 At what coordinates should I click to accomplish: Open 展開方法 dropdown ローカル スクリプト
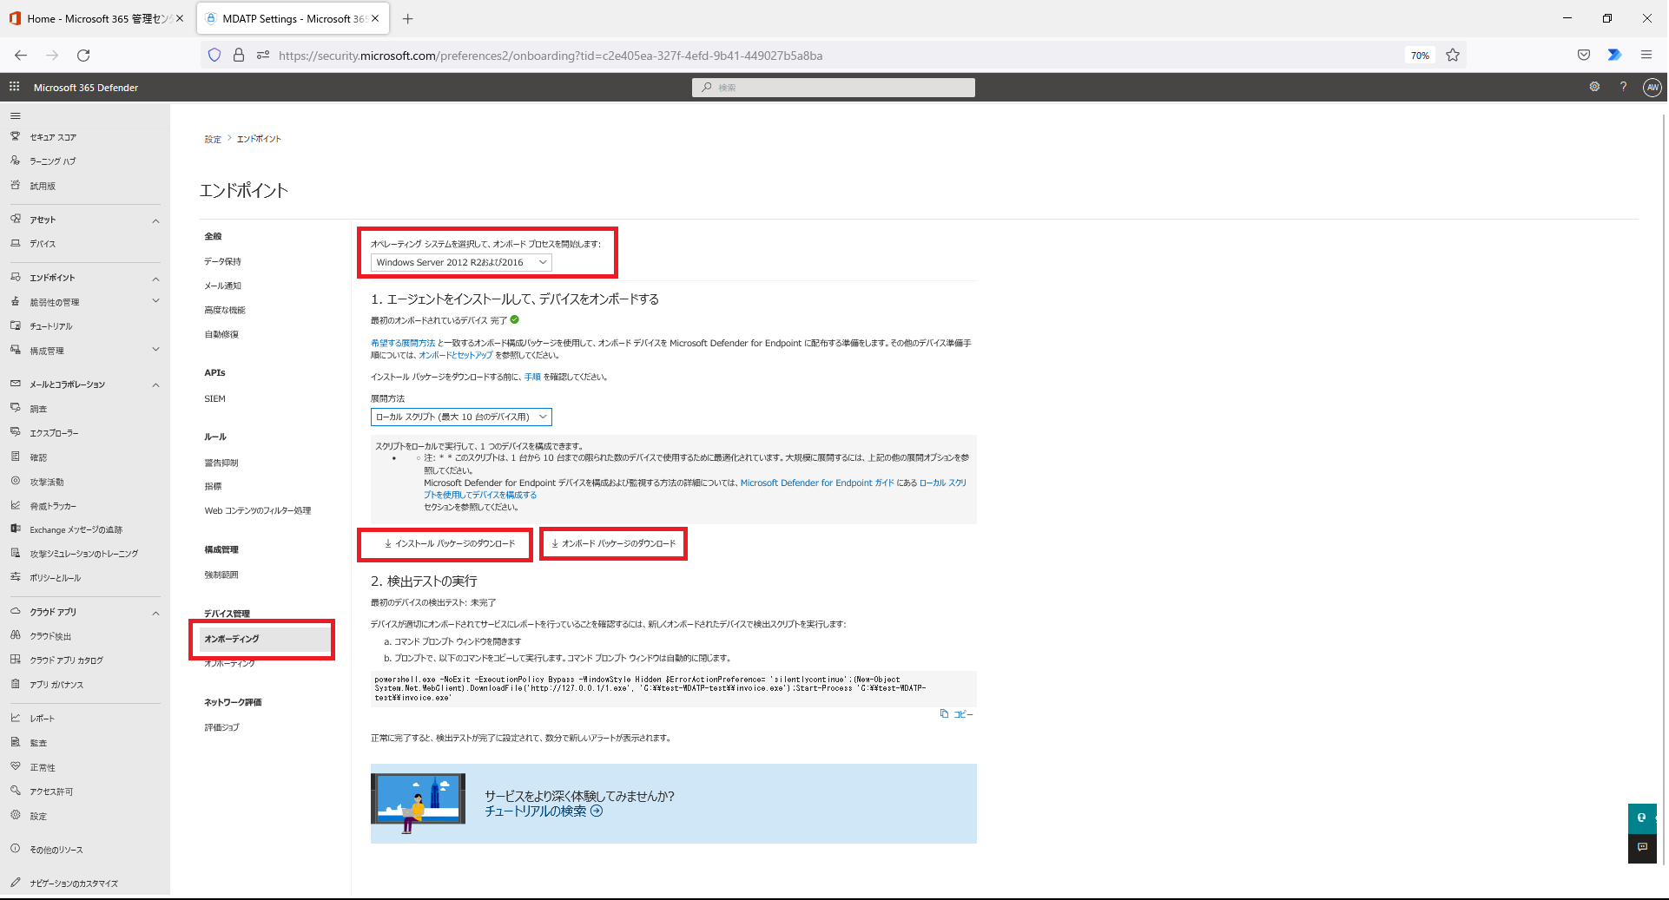461,417
